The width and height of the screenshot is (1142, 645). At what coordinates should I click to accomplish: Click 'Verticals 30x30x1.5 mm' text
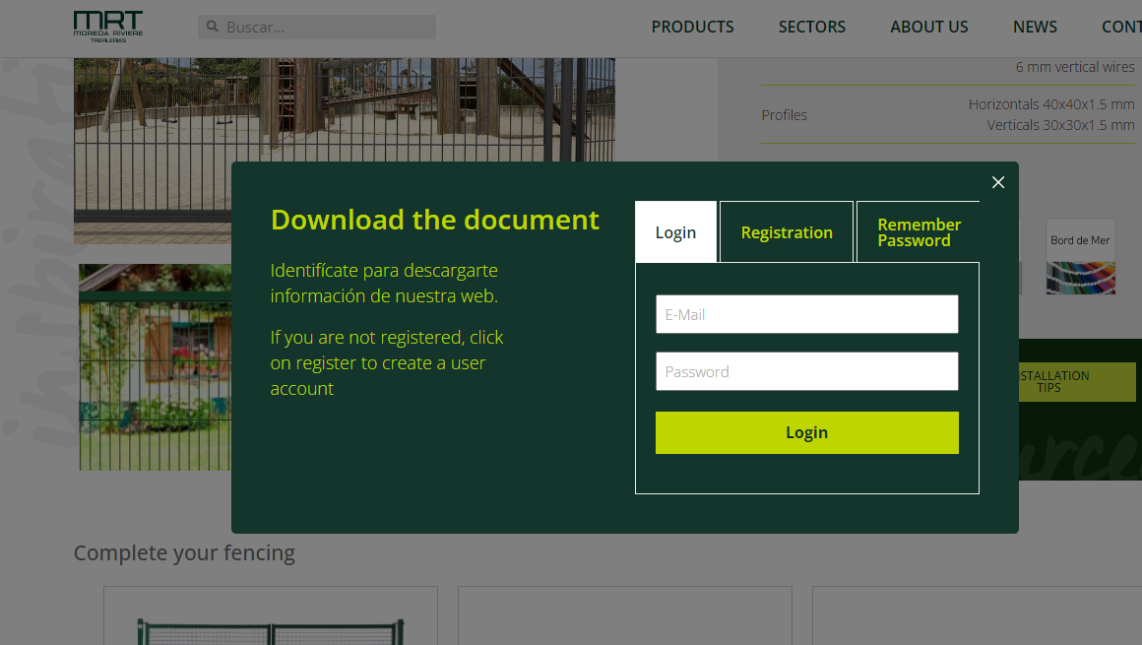1060,125
